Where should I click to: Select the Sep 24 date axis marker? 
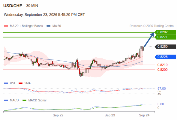click(x=144, y=115)
